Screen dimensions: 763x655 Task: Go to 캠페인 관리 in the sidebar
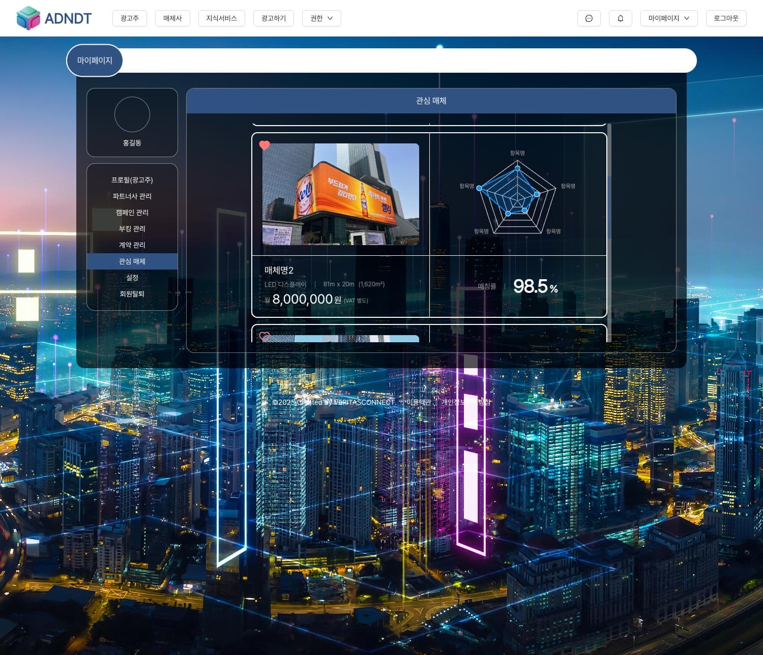pyautogui.click(x=132, y=213)
